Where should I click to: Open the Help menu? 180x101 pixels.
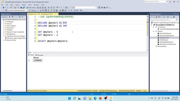tap(43, 5)
